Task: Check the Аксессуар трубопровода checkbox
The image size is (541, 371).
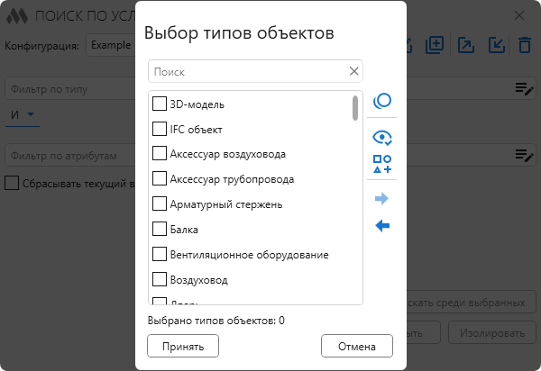Action: (x=160, y=179)
